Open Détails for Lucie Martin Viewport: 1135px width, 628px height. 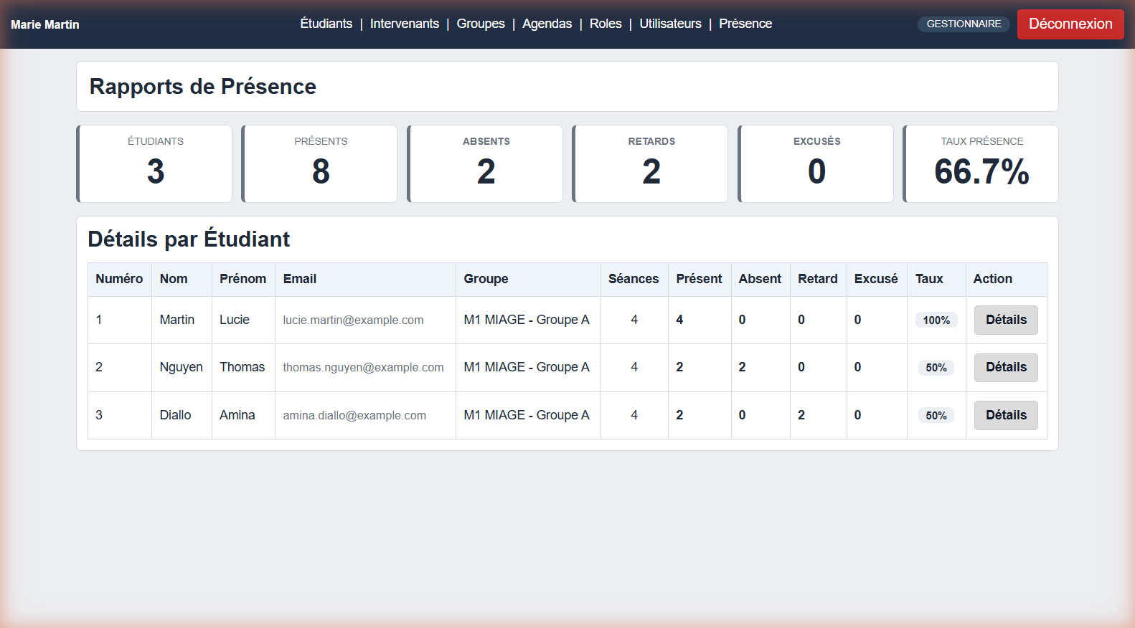[1006, 320]
